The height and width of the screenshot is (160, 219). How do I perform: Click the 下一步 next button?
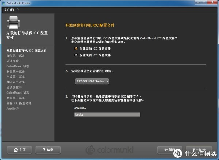tap(199, 150)
